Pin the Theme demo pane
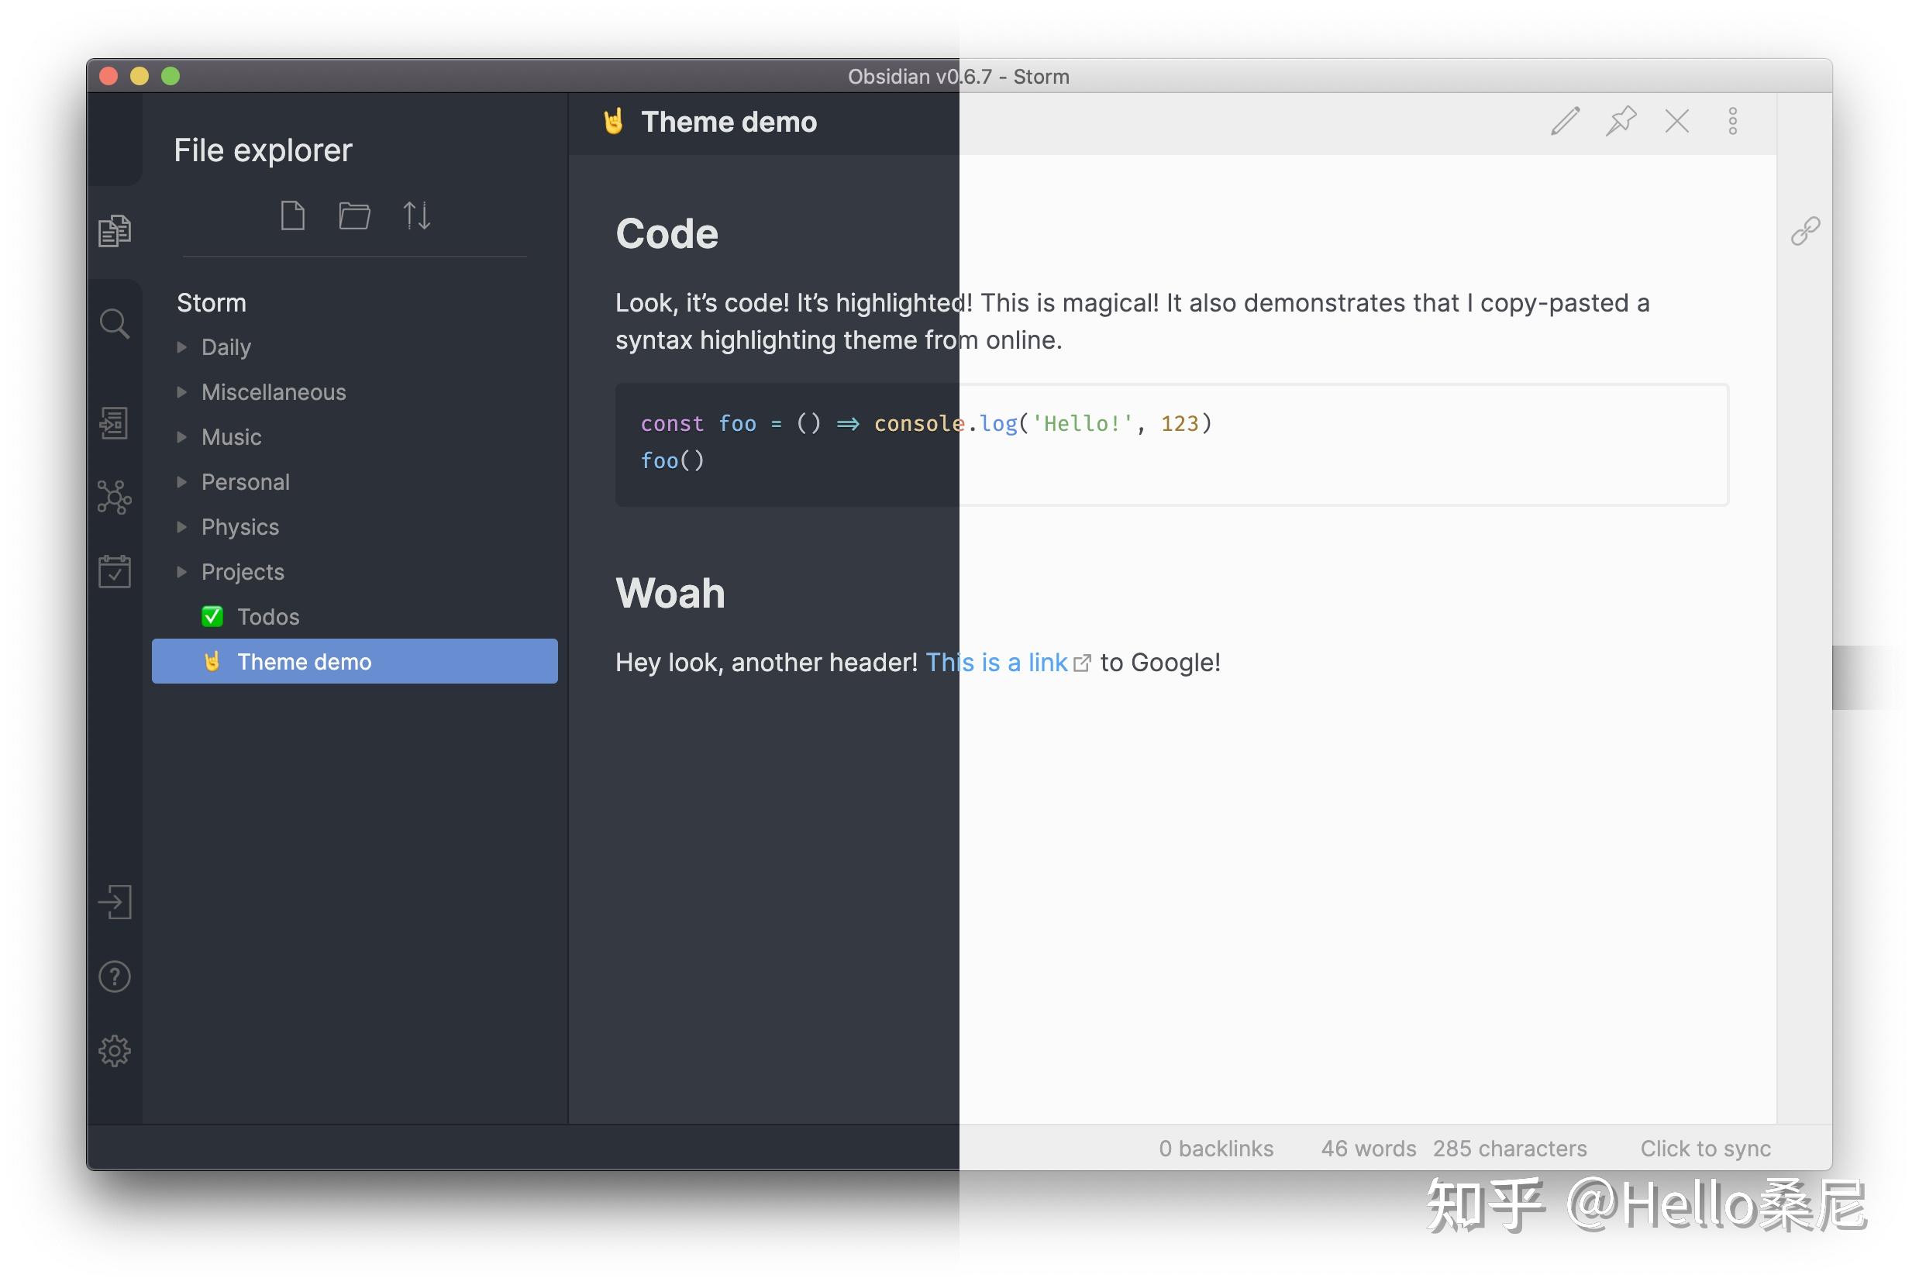 [1620, 121]
